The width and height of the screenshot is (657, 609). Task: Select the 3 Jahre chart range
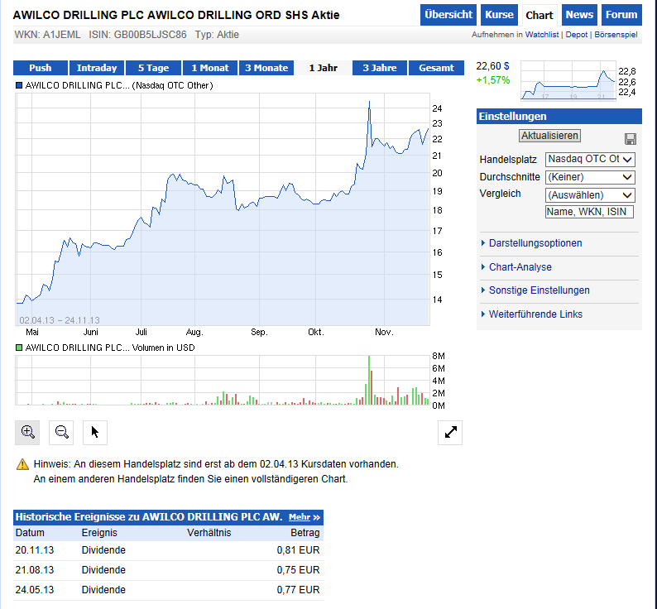(x=380, y=68)
